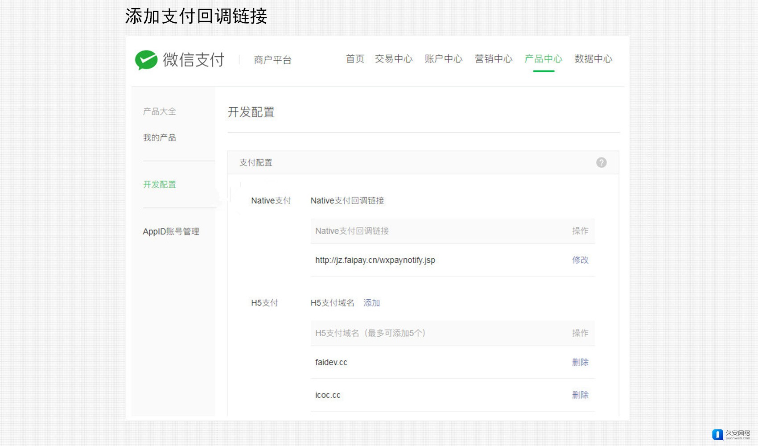This screenshot has height=446, width=758.
Task: Open the 数据中心 tab
Action: pos(593,59)
